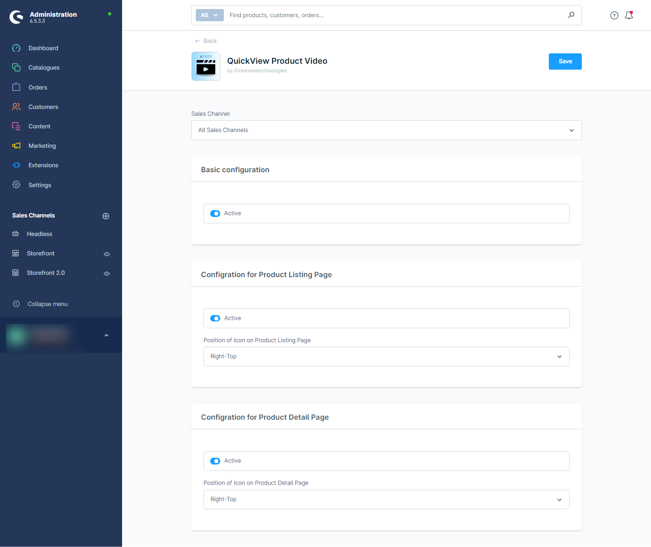This screenshot has width=651, height=547.
Task: Open the Storefront 2.0 sales channel
Action: pos(46,273)
